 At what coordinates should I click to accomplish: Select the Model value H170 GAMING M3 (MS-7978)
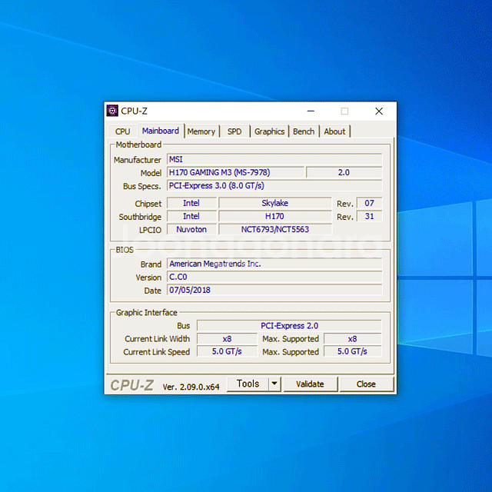(x=235, y=172)
